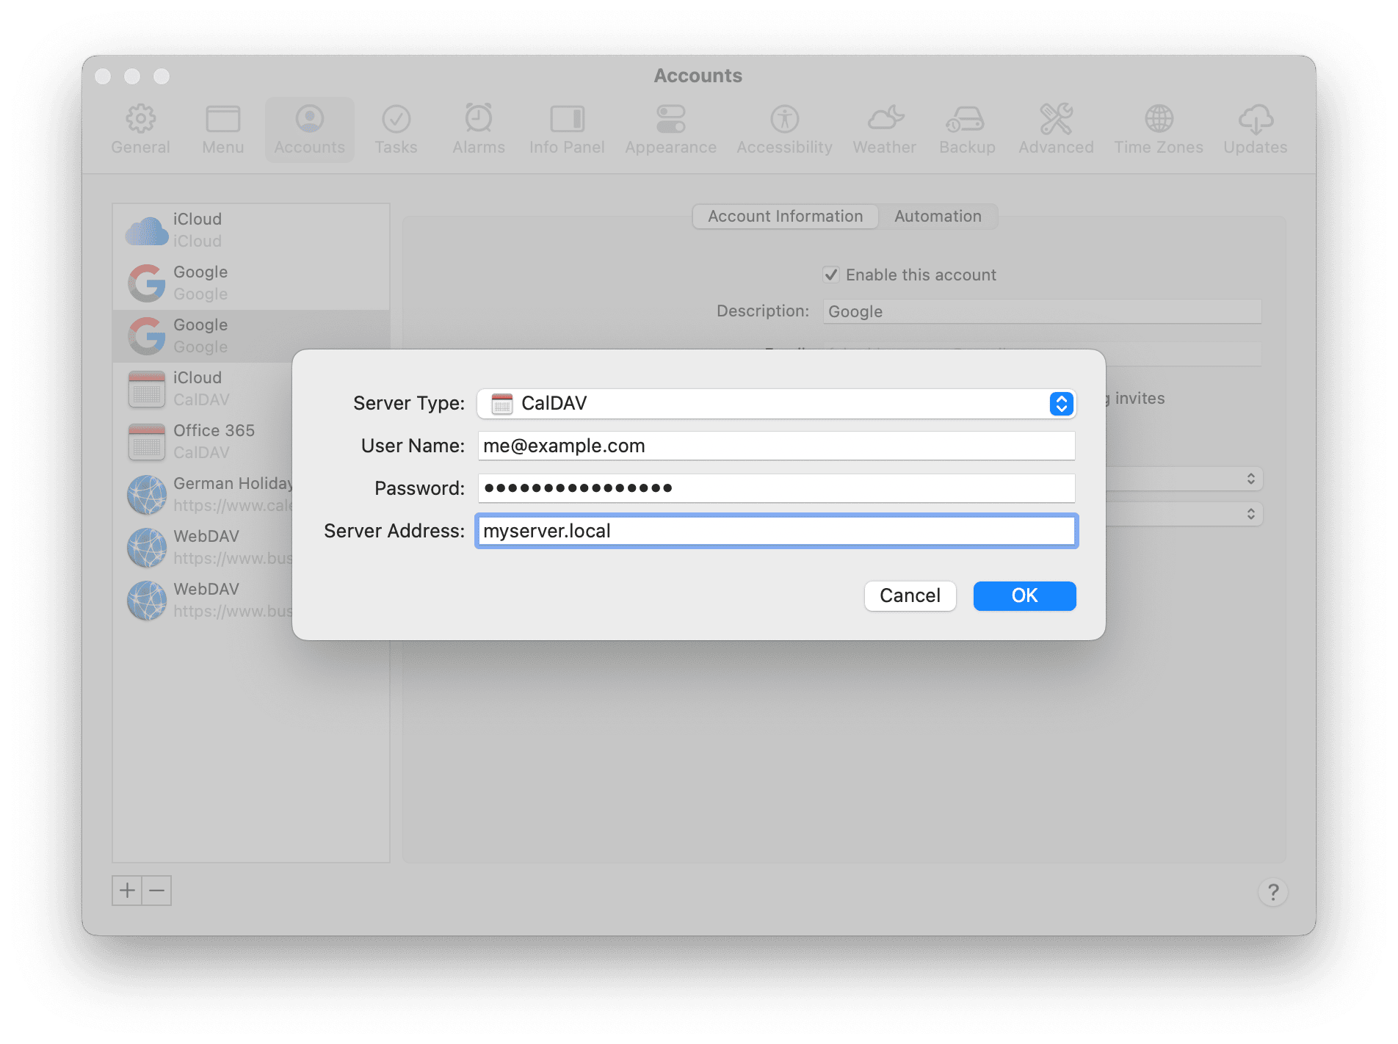Select the Backup preferences icon
This screenshot has width=1398, height=1044.
click(966, 128)
